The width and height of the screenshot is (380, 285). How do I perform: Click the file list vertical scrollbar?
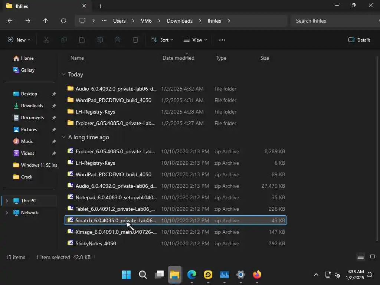pyautogui.click(x=377, y=148)
